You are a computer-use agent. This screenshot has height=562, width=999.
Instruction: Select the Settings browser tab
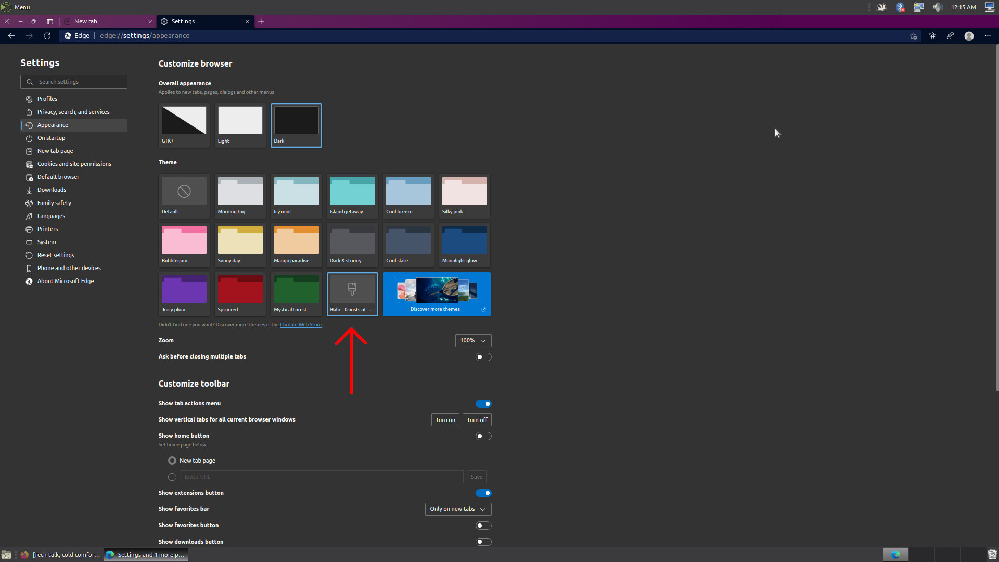tap(206, 21)
